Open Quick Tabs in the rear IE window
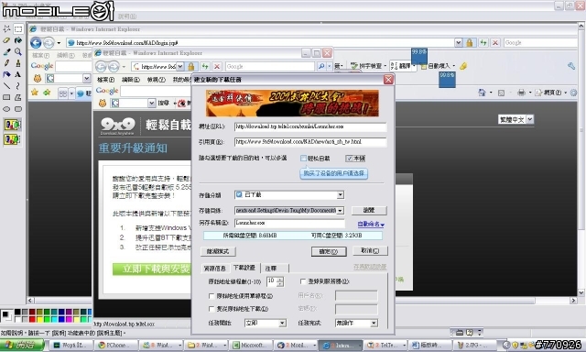Viewport: 586px width, 352px height. pyautogui.click(x=63, y=93)
